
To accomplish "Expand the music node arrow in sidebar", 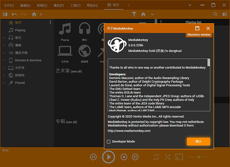I will click(4, 38).
